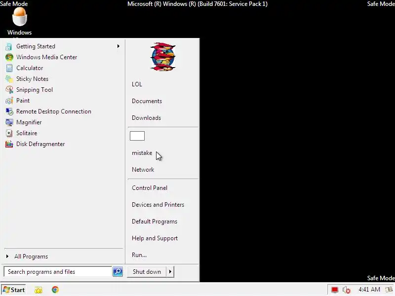Click the muted volume tray icon
Screen dimensions: 395x296
347,290
